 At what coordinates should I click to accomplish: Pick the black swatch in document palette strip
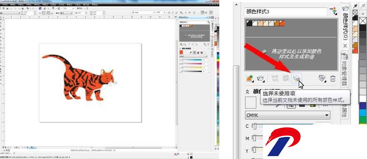click(x=355, y=18)
